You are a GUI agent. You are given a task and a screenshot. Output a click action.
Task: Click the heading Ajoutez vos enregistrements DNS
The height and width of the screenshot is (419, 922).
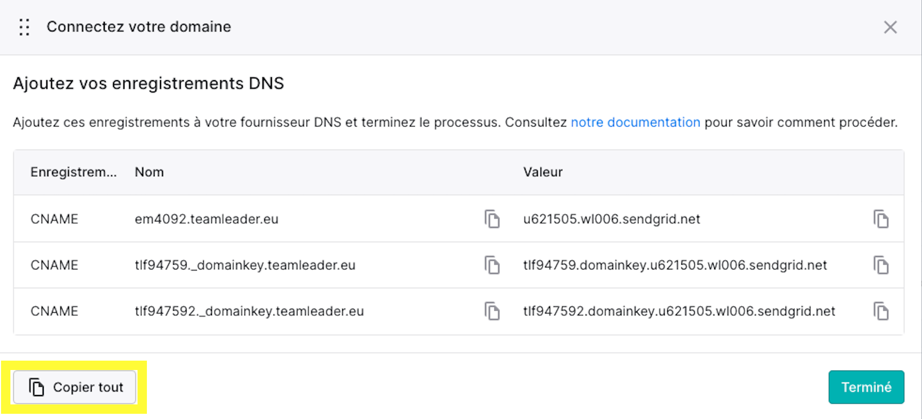(148, 83)
